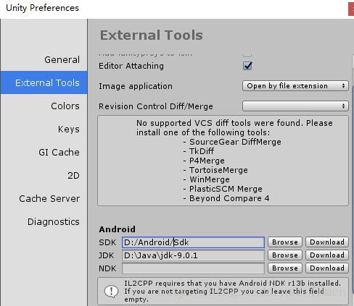Open the Diagnostics preferences section
Image resolution: width=354 pixels, height=306 pixels.
pyautogui.click(x=54, y=221)
